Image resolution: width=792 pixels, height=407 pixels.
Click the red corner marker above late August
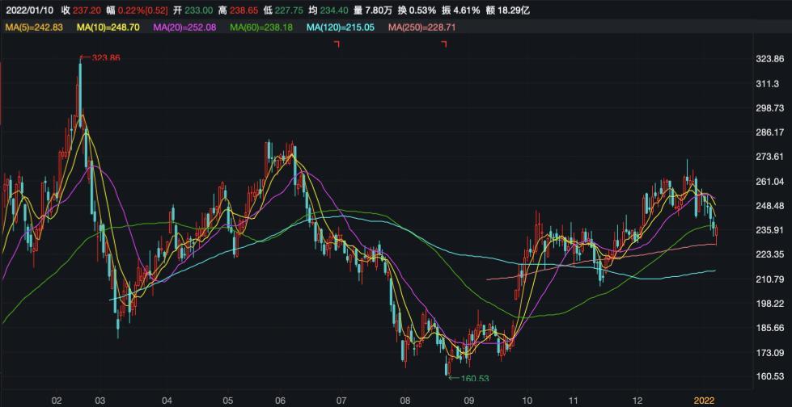[x=444, y=44]
